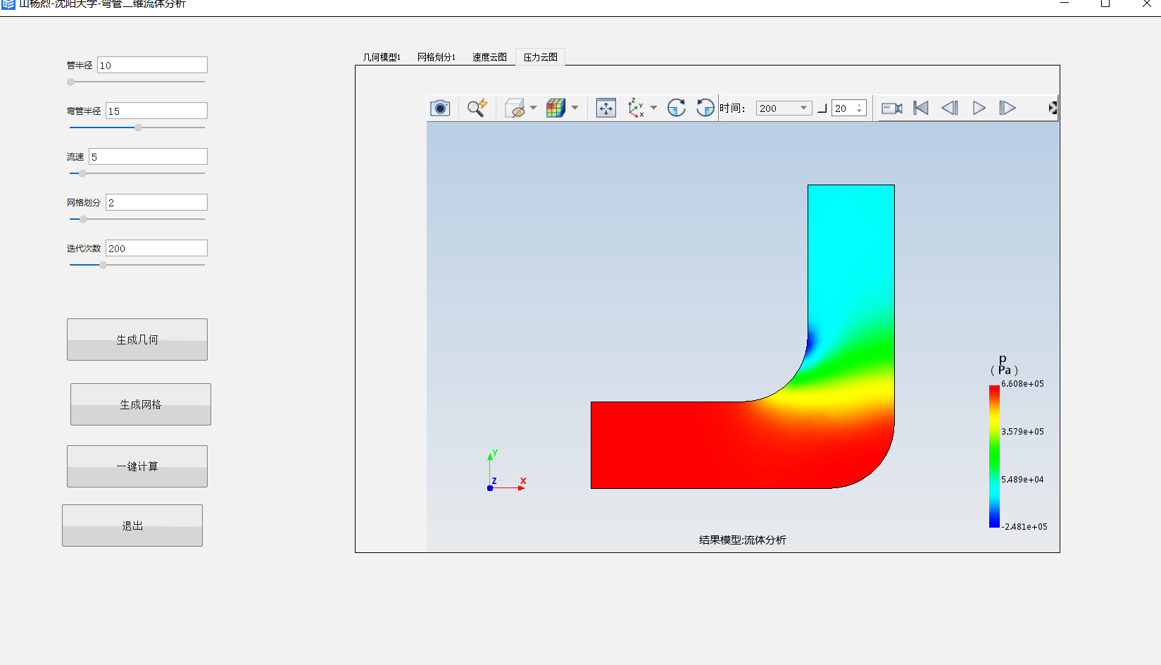Step forward one animation frame

coord(1008,108)
